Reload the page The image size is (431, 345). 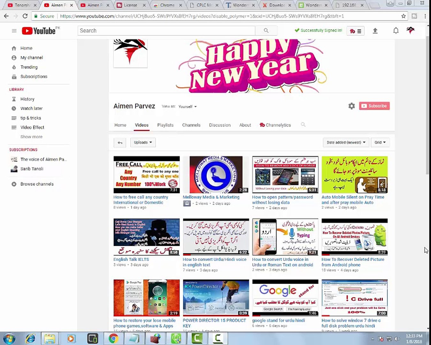click(25, 16)
